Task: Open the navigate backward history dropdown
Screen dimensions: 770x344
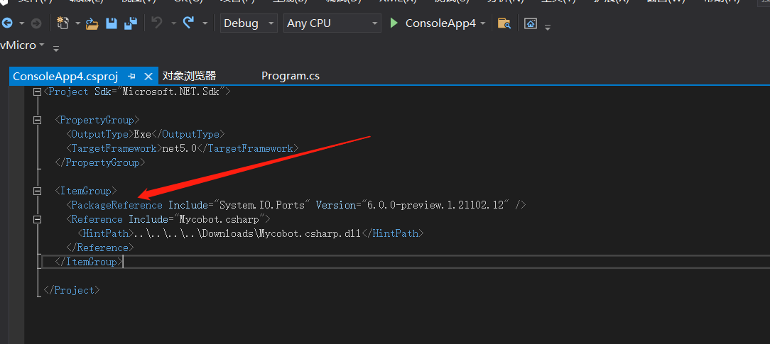Action: (x=21, y=23)
